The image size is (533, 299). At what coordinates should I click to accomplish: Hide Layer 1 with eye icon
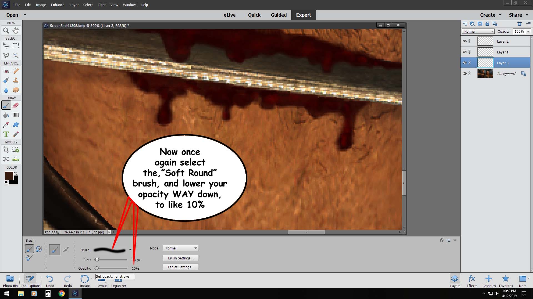coord(464,52)
